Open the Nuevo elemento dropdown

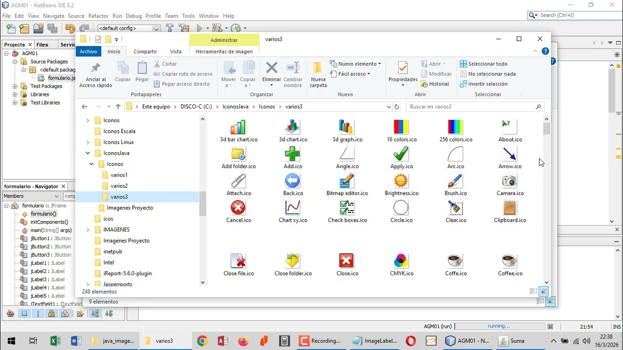pyautogui.click(x=355, y=64)
